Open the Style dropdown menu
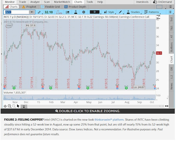The height and width of the screenshot is (142, 176). (x=109, y=12)
